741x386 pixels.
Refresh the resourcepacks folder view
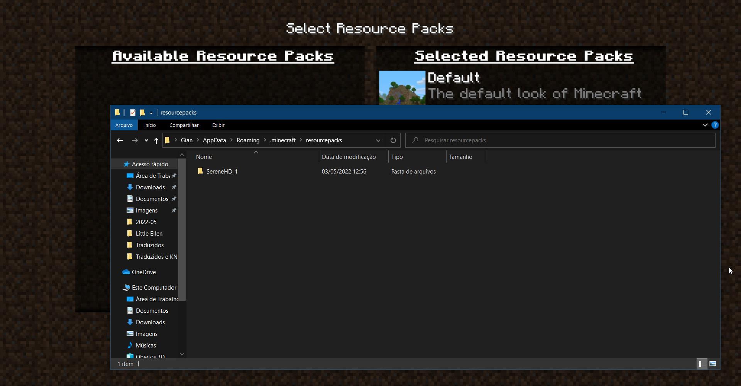[x=393, y=140]
